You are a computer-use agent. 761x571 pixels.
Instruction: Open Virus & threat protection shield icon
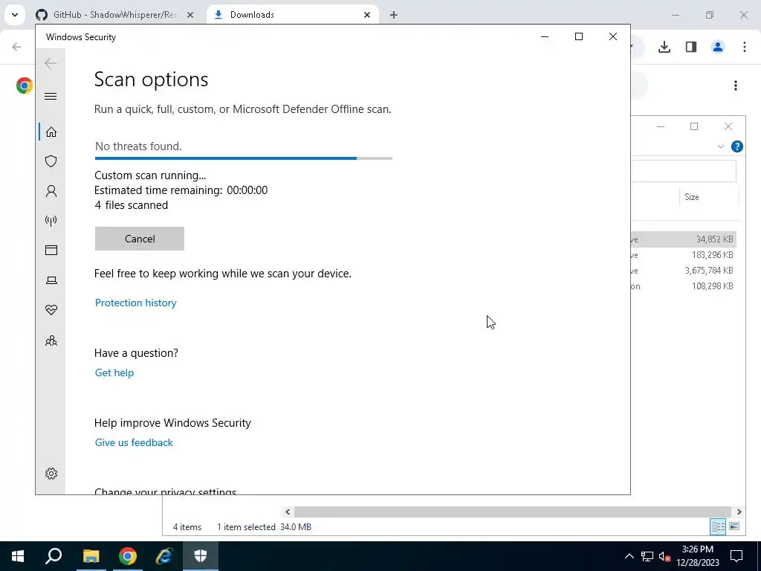(51, 161)
